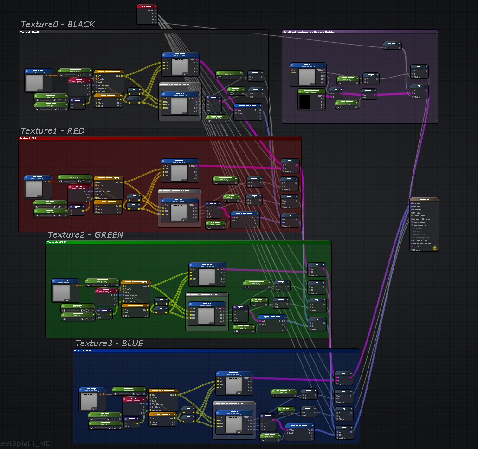Click the Transmission input label on the master node

[x=419, y=222]
